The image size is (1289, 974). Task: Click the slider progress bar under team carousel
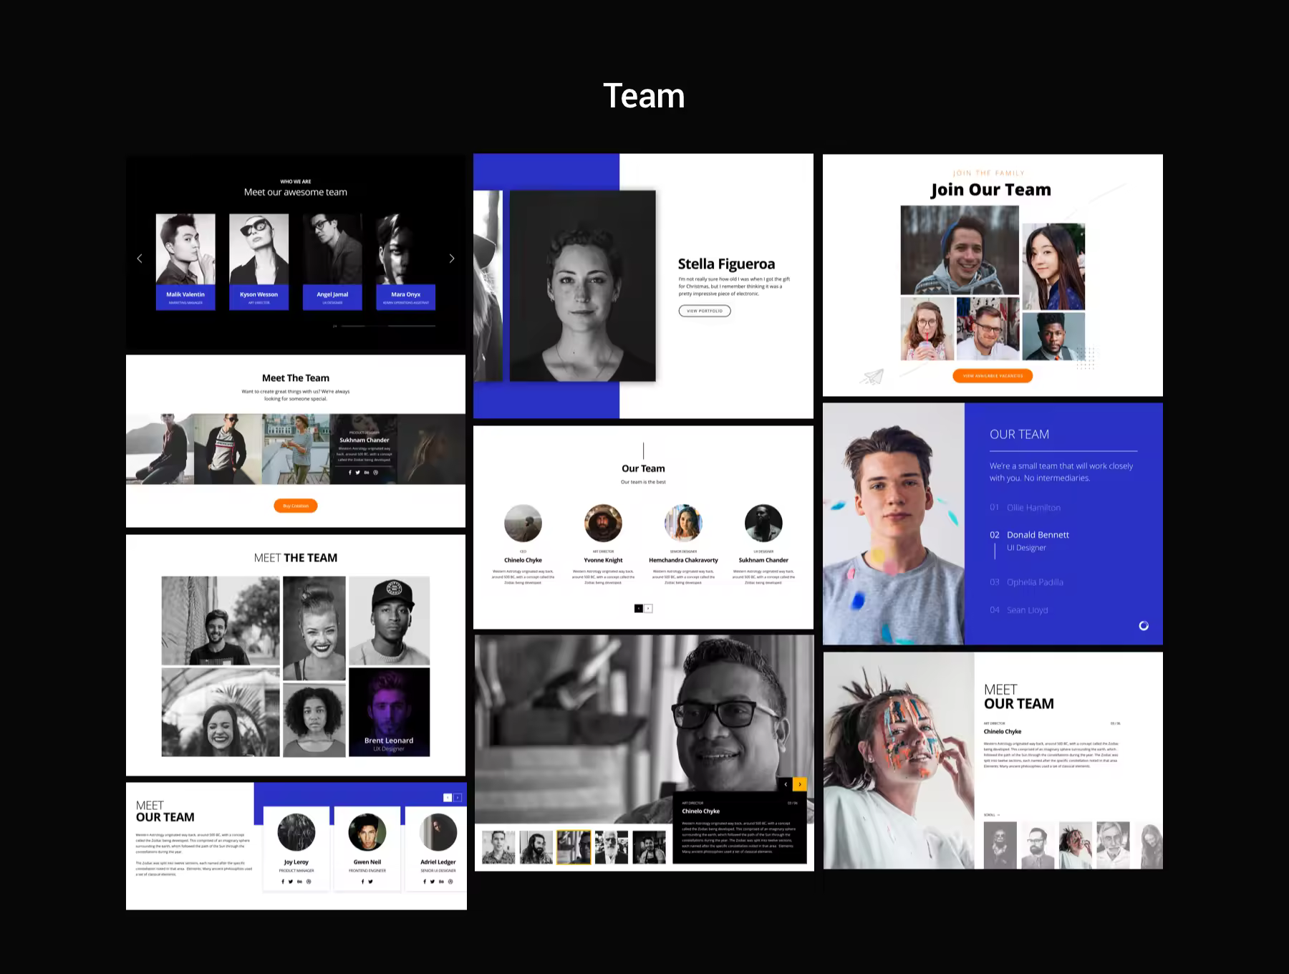387,326
